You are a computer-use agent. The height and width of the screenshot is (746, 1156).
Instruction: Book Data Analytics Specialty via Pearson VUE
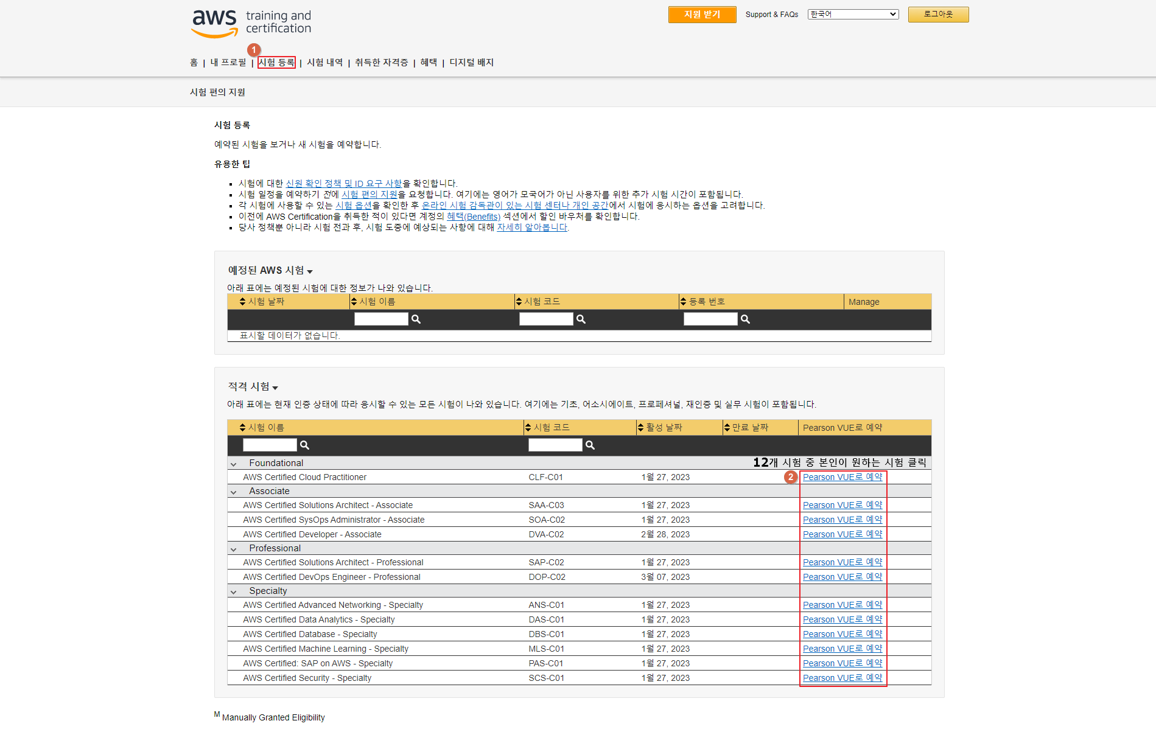pyautogui.click(x=842, y=620)
